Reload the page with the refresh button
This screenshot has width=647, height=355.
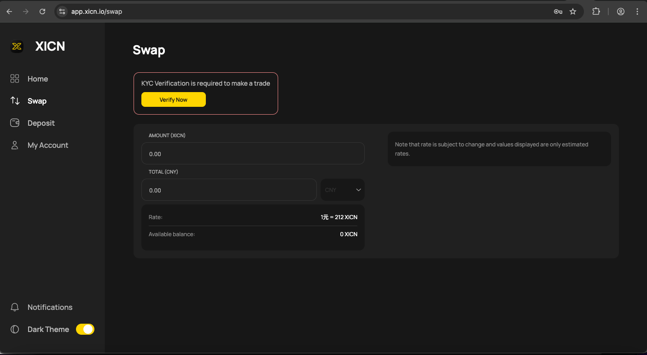(x=42, y=12)
